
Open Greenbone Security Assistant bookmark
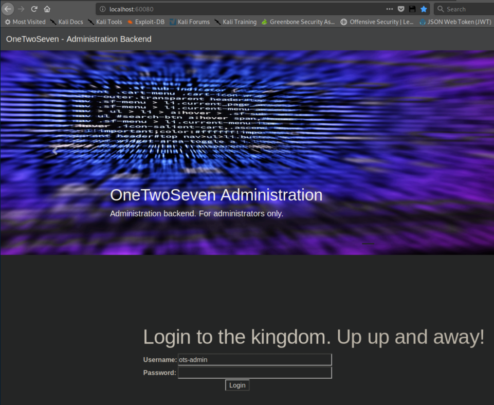click(x=298, y=22)
